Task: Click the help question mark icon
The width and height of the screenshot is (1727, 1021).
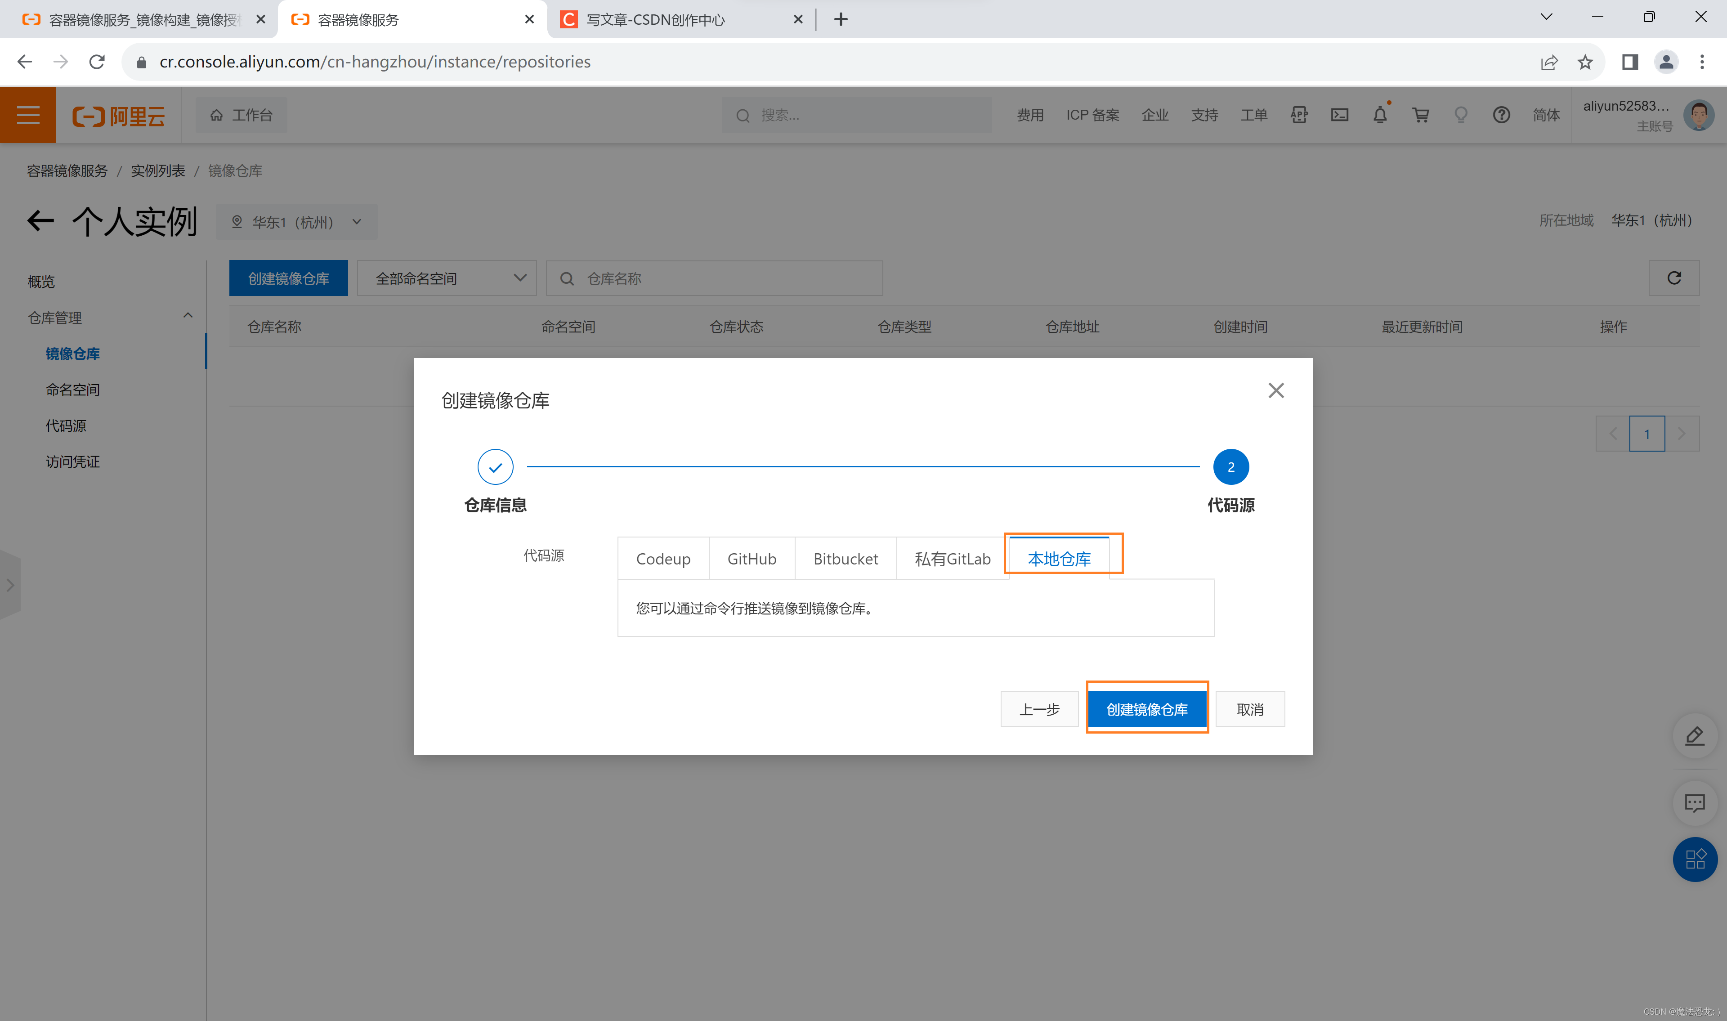Action: pyautogui.click(x=1501, y=115)
